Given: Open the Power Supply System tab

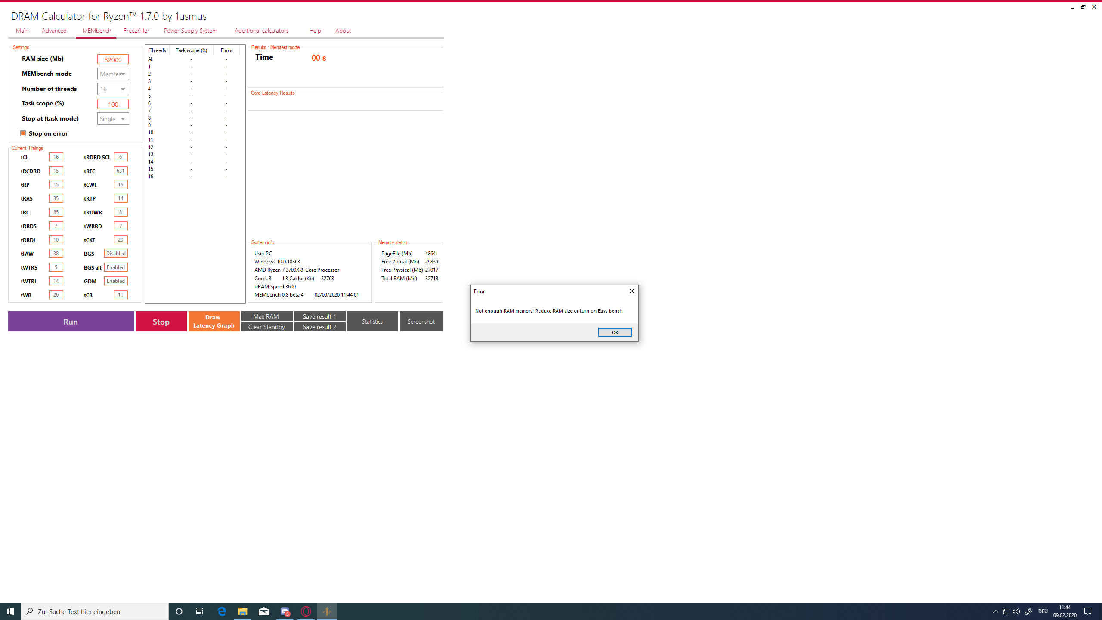Looking at the screenshot, I should tap(191, 31).
